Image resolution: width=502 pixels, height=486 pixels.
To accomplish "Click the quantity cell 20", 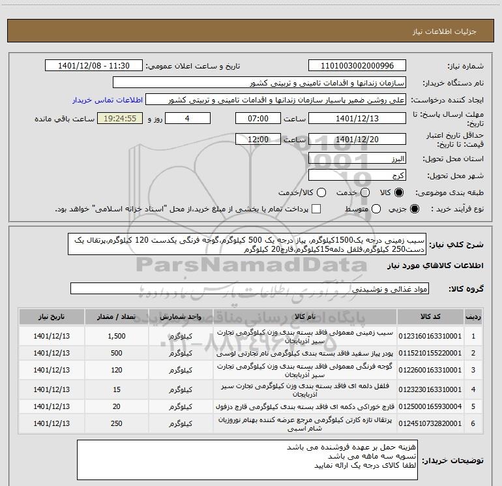I will (x=117, y=406).
